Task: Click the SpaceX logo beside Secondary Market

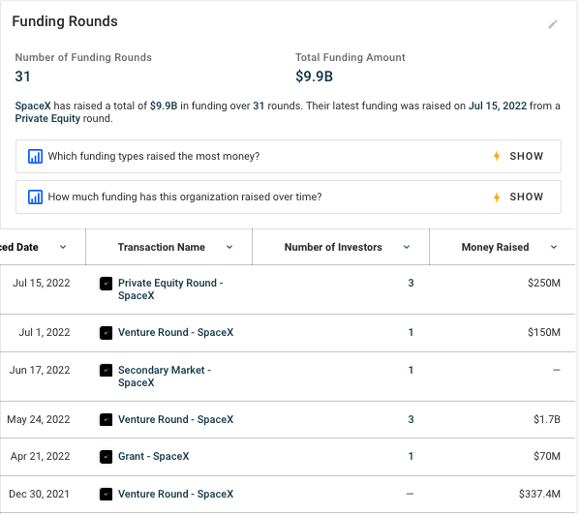Action: (106, 371)
